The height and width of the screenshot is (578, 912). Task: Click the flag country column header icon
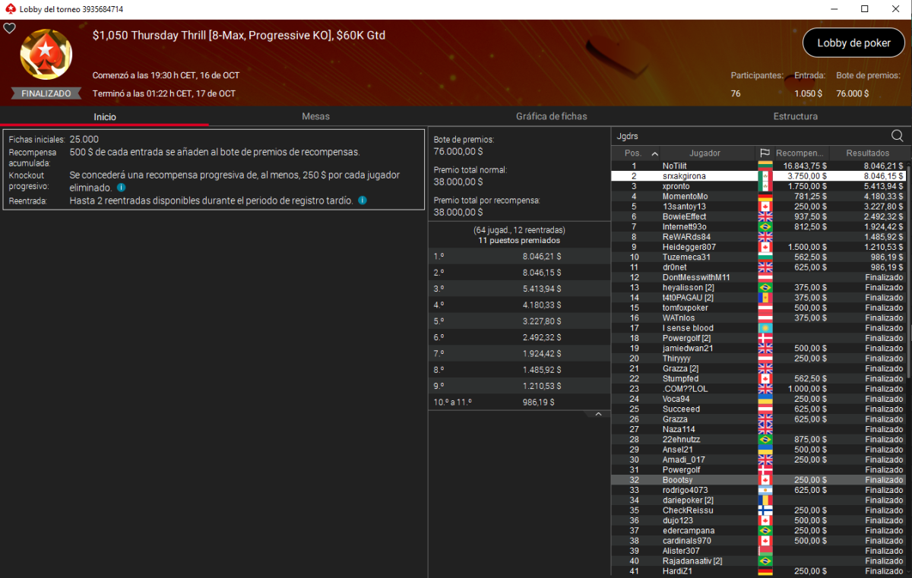coord(765,153)
